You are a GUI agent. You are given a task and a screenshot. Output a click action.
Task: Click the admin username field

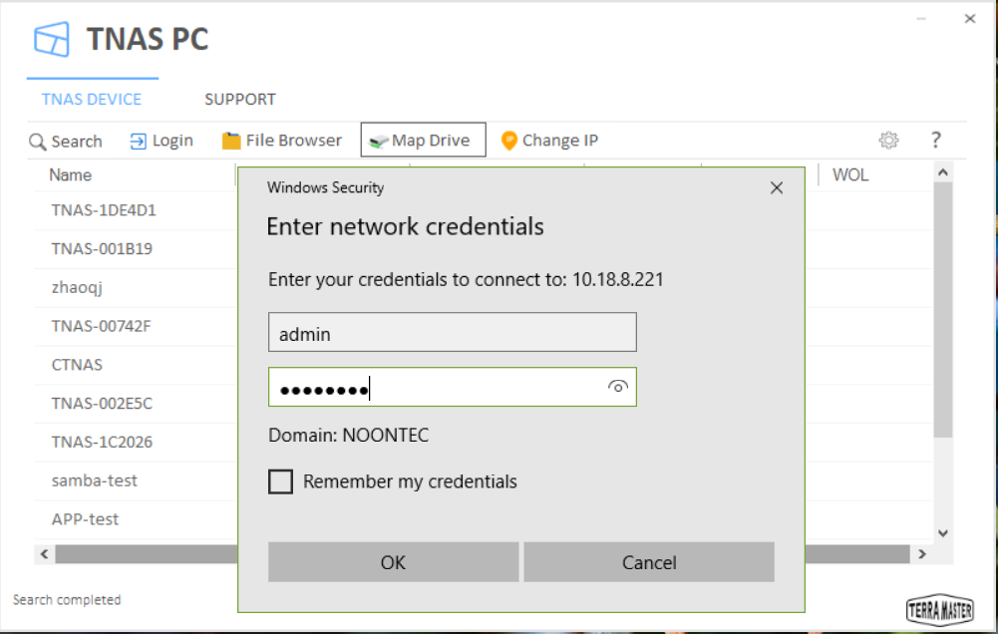coord(452,333)
